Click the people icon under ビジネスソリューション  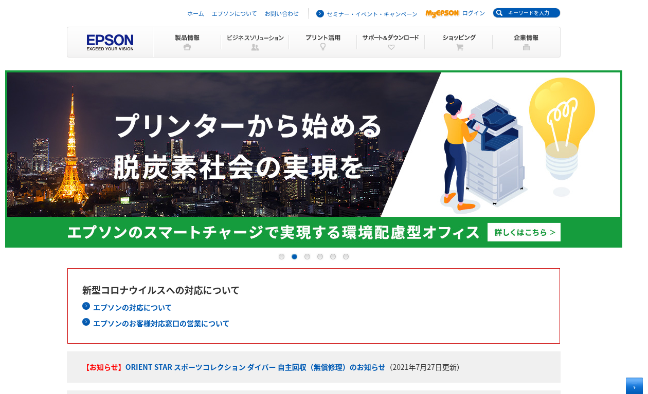255,47
